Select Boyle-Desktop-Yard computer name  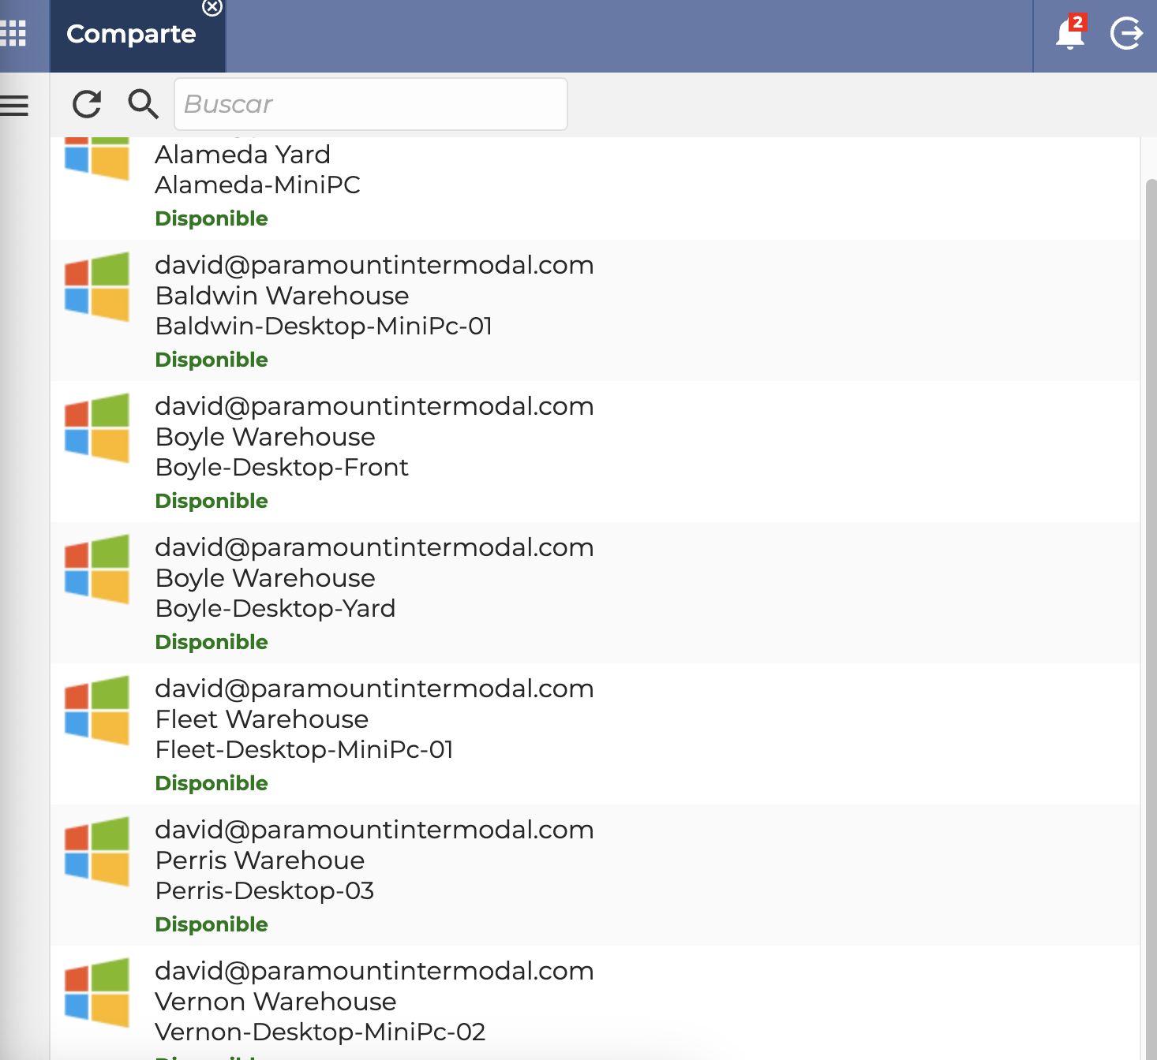tap(275, 608)
